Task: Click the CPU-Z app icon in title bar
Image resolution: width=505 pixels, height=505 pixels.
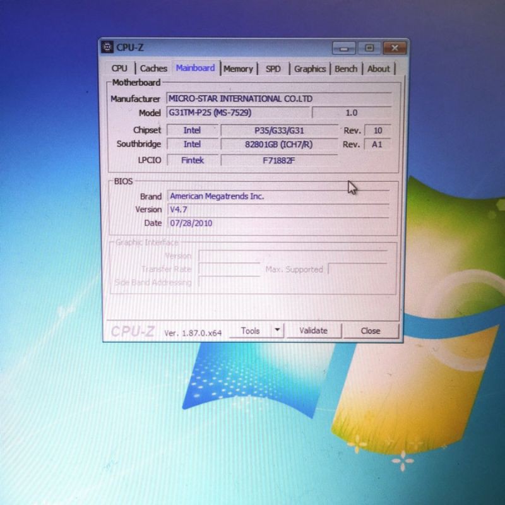Action: click(108, 48)
